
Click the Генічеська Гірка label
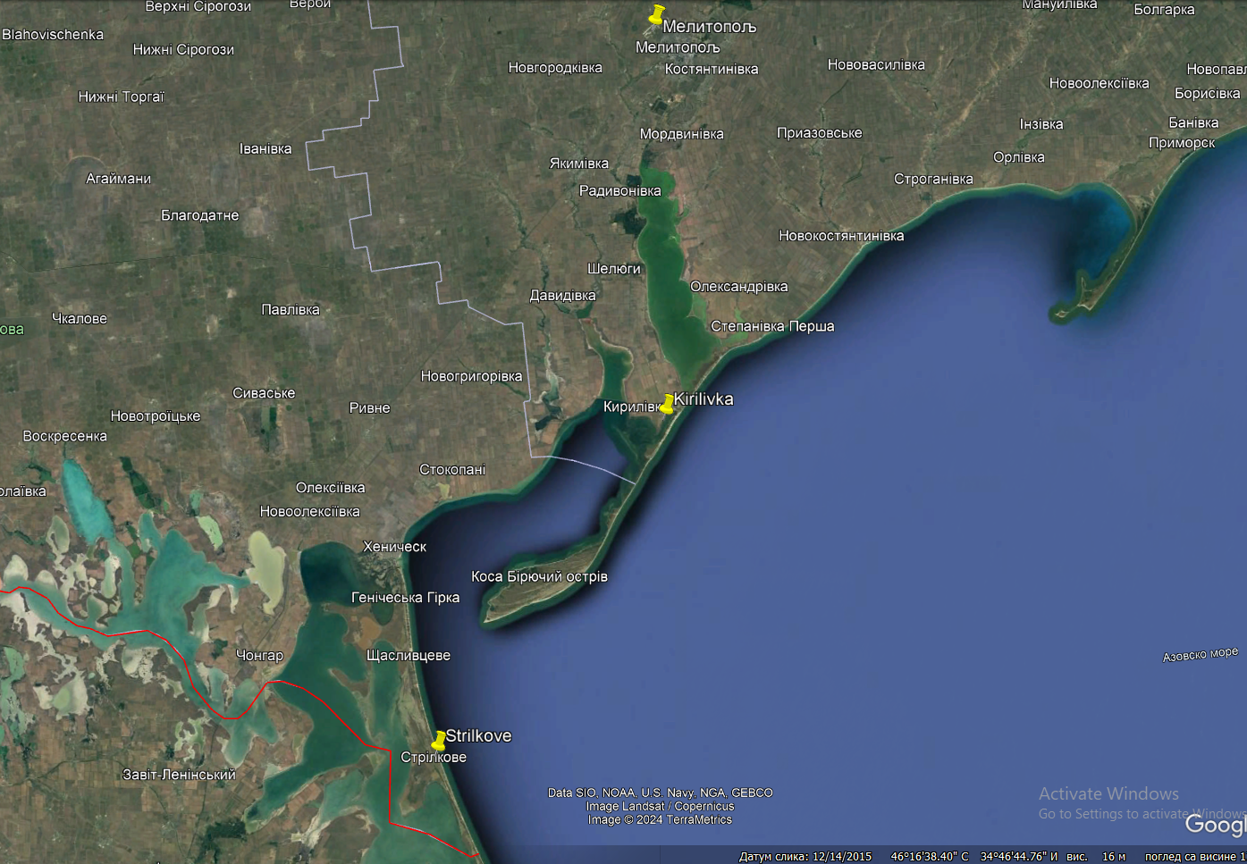(x=405, y=597)
